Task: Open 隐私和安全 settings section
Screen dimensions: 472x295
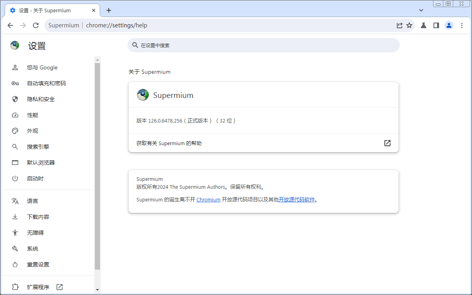Action: (x=48, y=99)
